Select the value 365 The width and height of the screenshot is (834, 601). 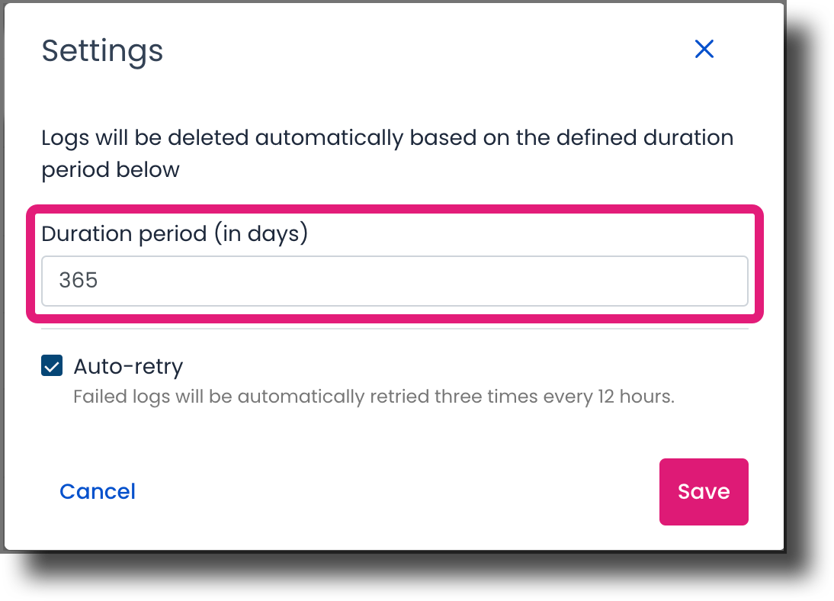point(79,281)
